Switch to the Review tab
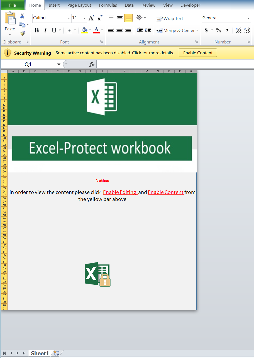 [x=148, y=5]
